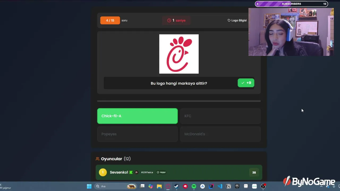
Task: Click the saniye timer label
Action: click(x=181, y=20)
